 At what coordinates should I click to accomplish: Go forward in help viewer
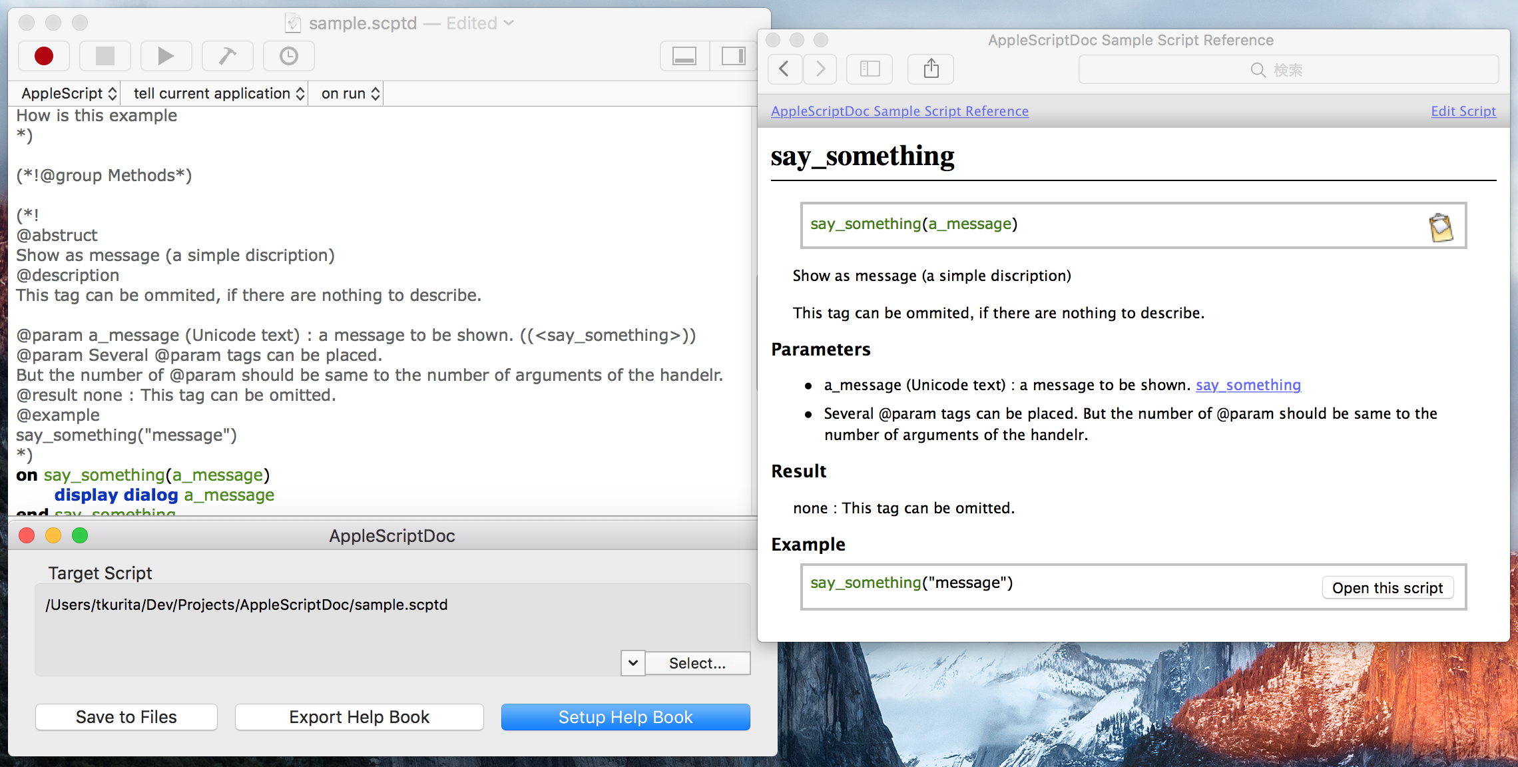coord(821,69)
